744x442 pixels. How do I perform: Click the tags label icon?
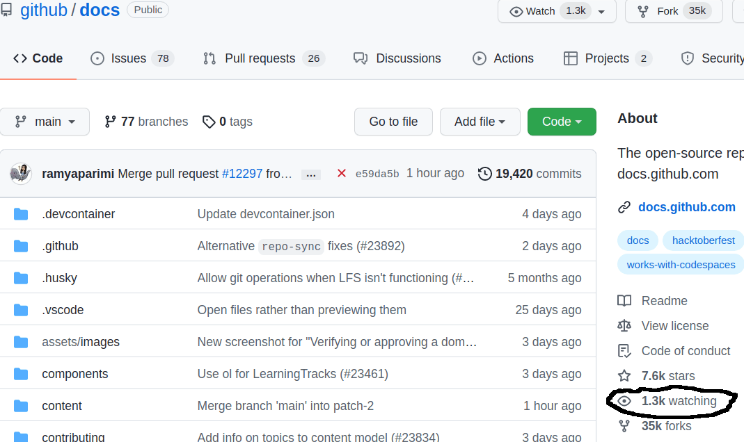tap(209, 122)
